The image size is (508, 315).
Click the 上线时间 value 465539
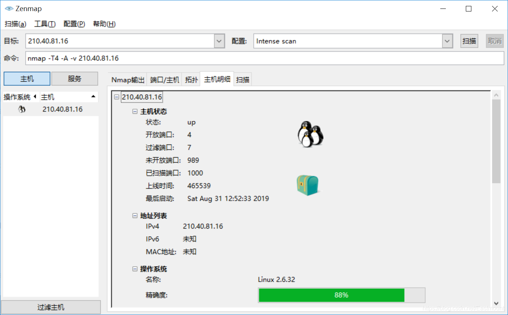pos(199,186)
